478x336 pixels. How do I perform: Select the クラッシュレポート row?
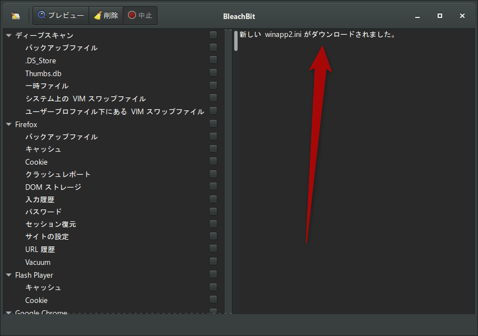tap(114, 174)
